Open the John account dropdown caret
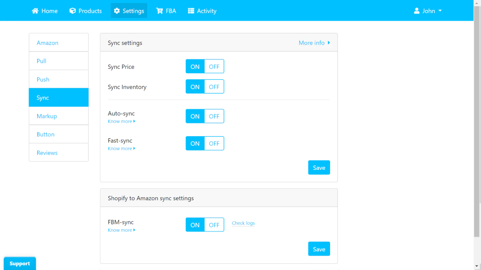 click(x=440, y=10)
